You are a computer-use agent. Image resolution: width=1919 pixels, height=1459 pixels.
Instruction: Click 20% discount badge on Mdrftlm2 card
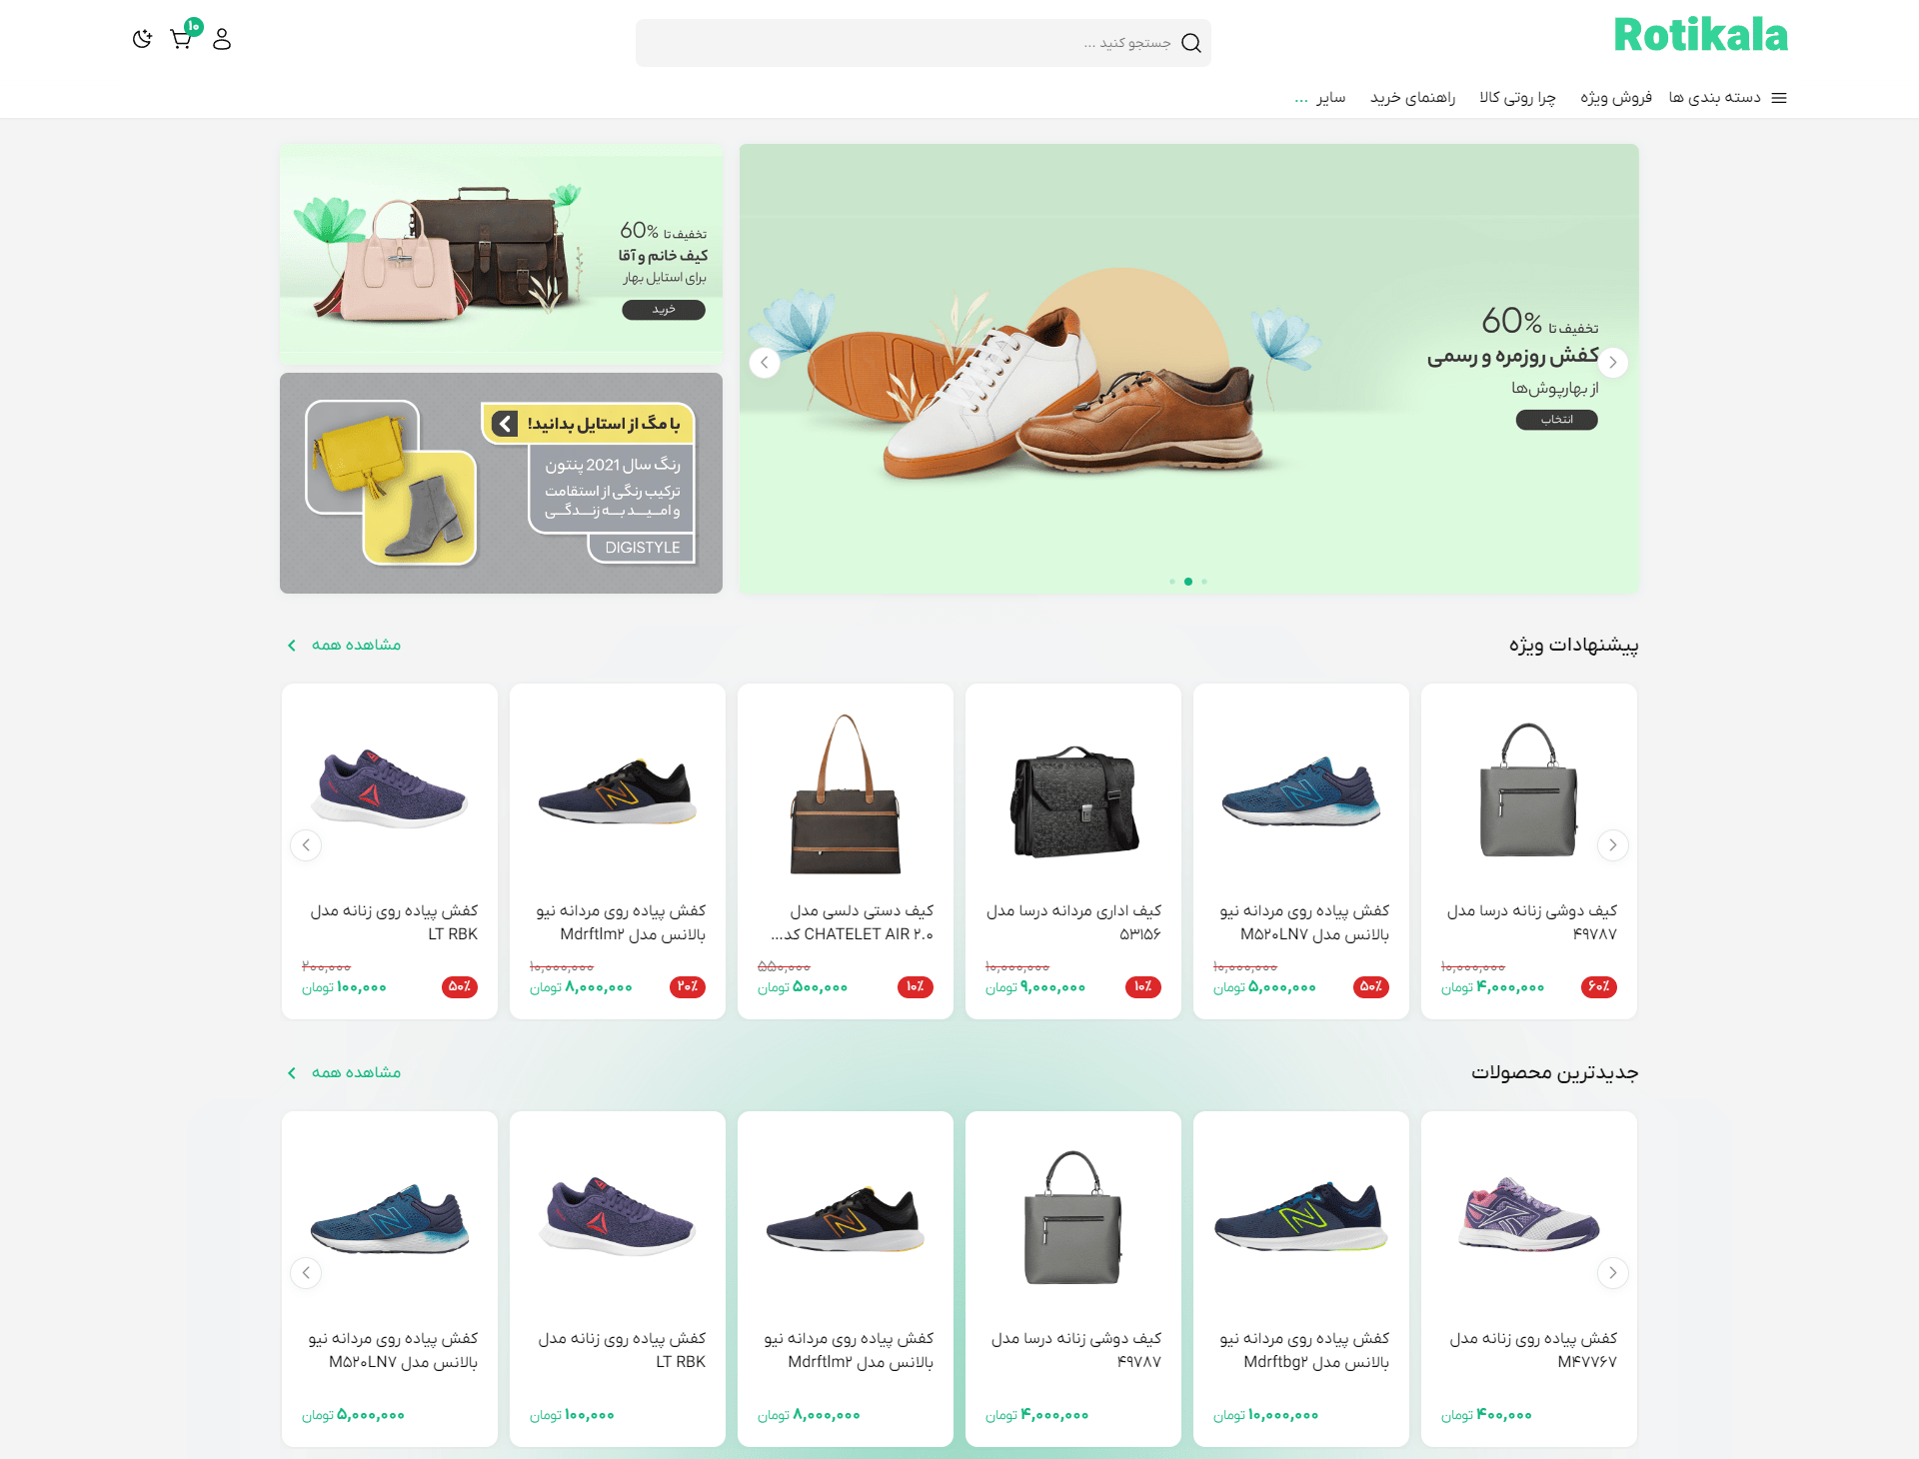[688, 987]
